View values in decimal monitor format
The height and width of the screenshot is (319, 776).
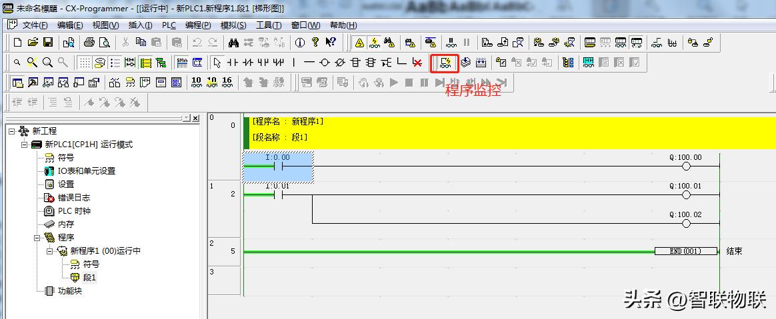tap(197, 83)
